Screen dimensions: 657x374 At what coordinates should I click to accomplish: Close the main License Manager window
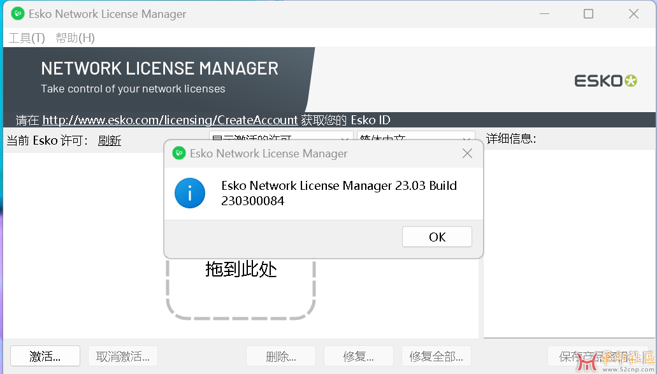coord(633,14)
